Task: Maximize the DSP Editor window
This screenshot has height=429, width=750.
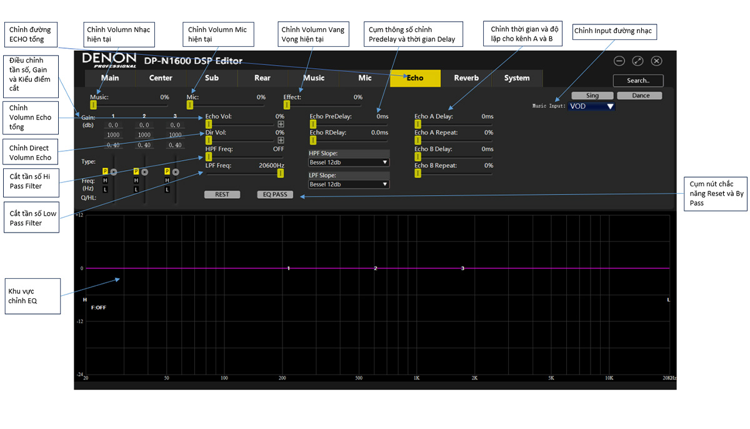Action: 637,61
